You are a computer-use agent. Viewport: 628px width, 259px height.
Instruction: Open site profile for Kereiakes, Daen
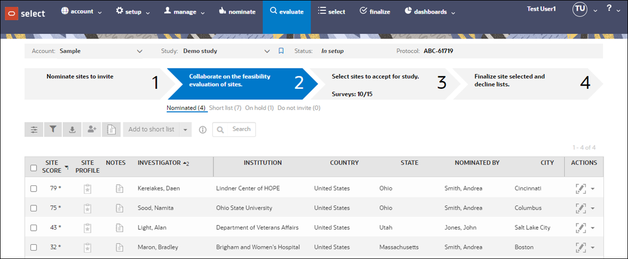(x=87, y=189)
